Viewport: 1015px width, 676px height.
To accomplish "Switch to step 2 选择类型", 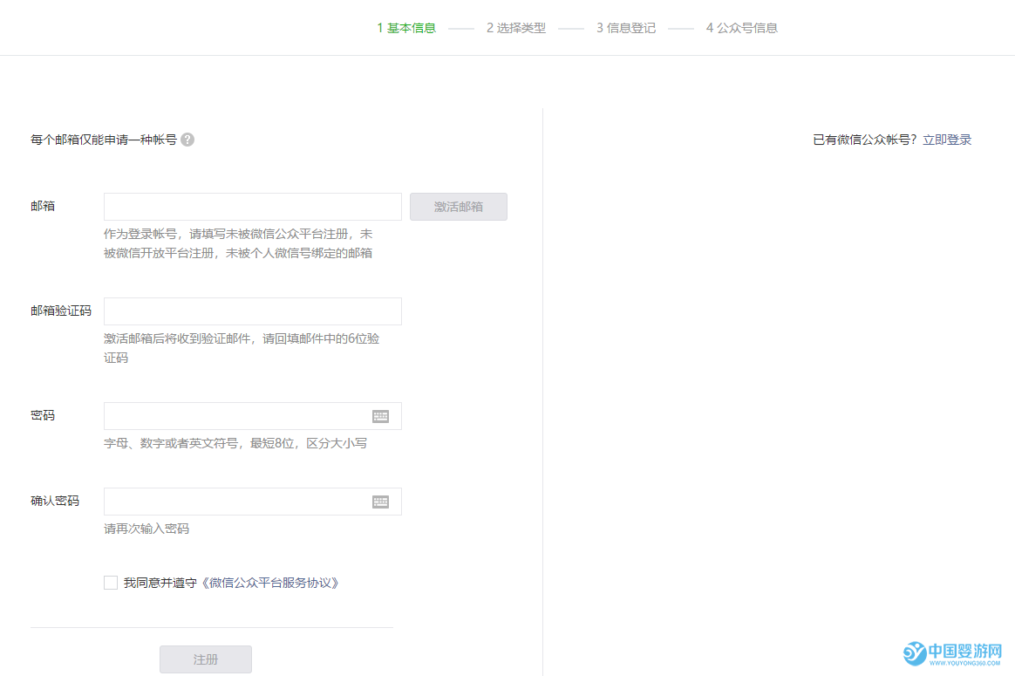I will point(515,27).
